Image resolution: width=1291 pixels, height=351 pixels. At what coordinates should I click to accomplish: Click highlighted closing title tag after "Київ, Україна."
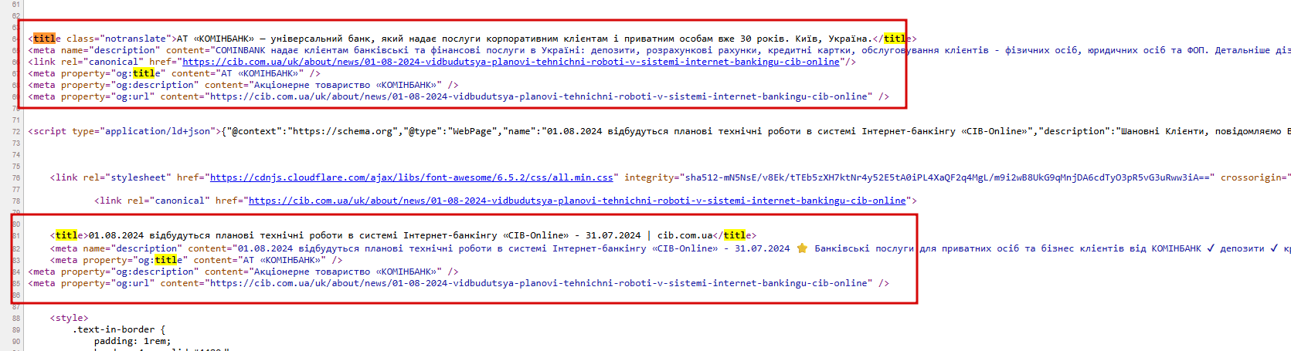(x=895, y=39)
